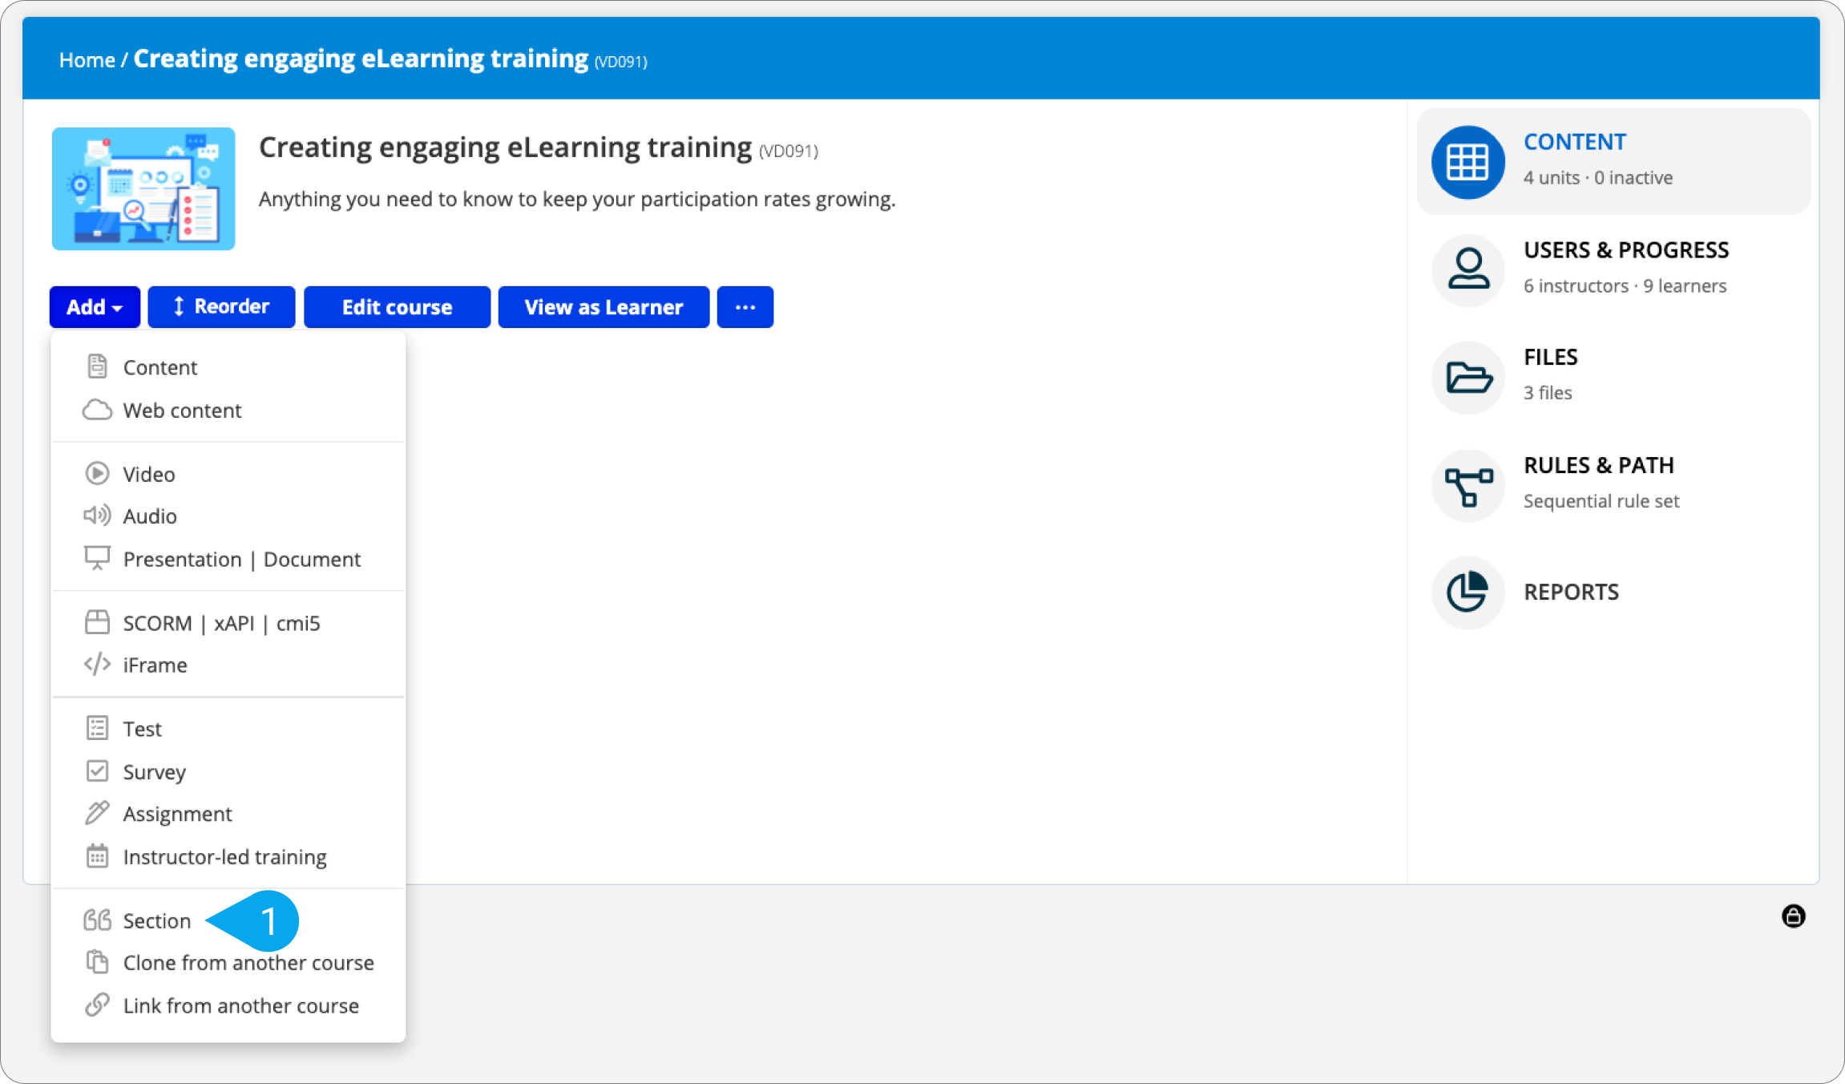Open the Rules & Path flow icon
Image resolution: width=1845 pixels, height=1084 pixels.
(x=1468, y=485)
